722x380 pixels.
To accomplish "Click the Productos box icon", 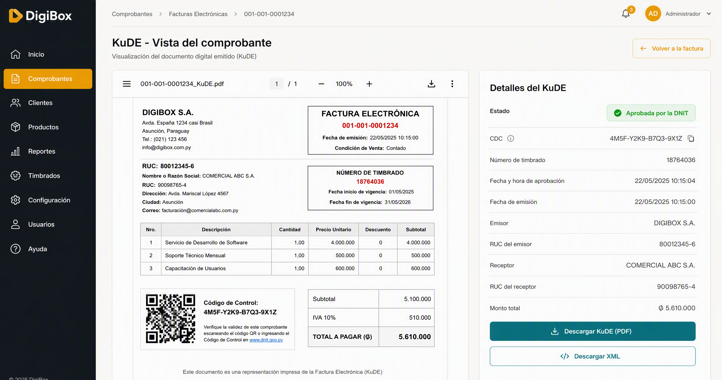I will click(16, 127).
